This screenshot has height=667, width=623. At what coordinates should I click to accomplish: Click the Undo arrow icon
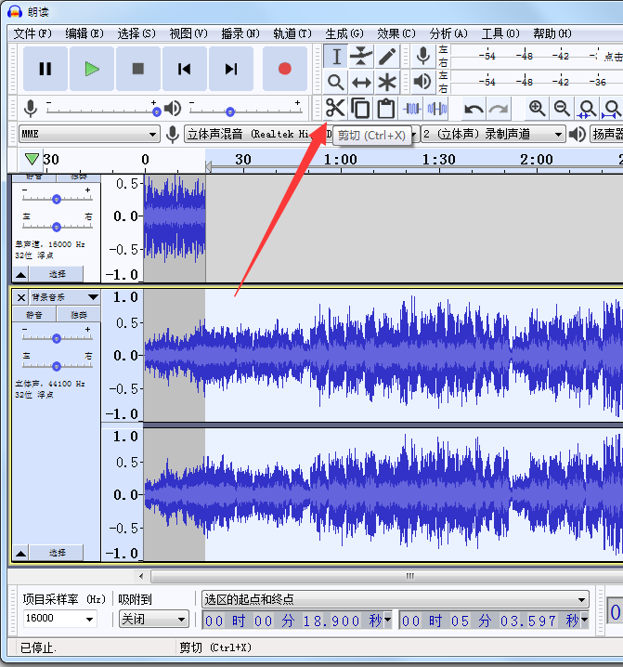pos(474,109)
